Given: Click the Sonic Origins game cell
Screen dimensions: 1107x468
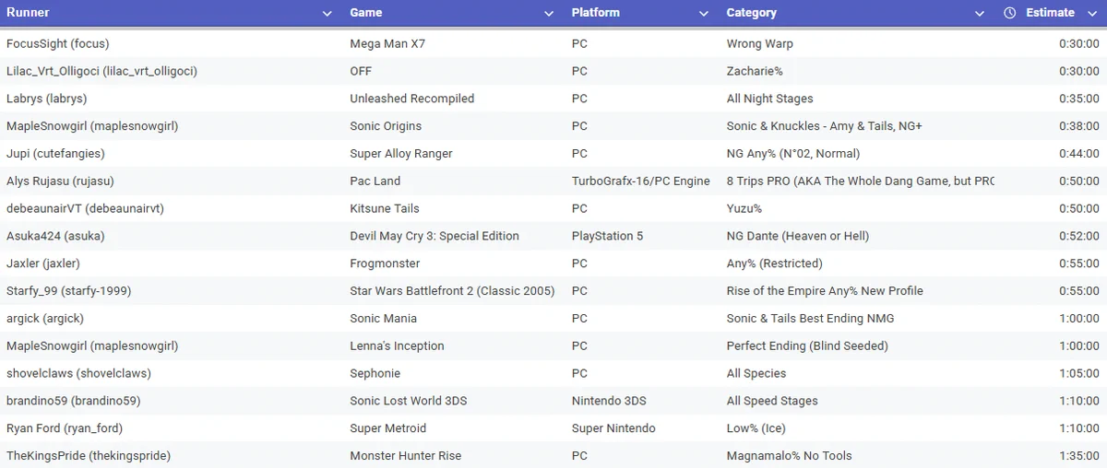Looking at the screenshot, I should 386,126.
